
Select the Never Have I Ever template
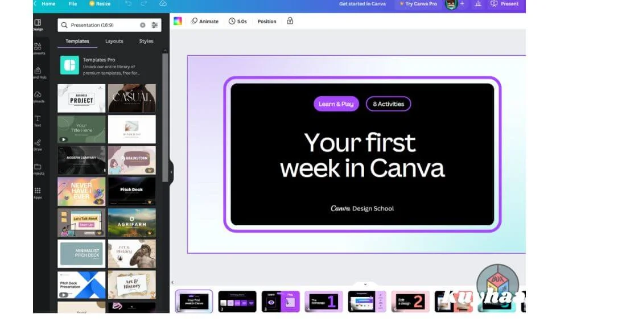pyautogui.click(x=81, y=192)
